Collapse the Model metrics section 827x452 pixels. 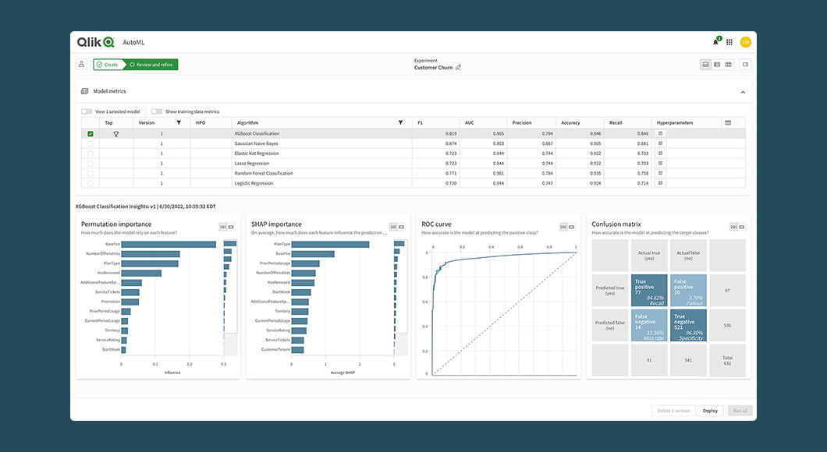coord(743,92)
